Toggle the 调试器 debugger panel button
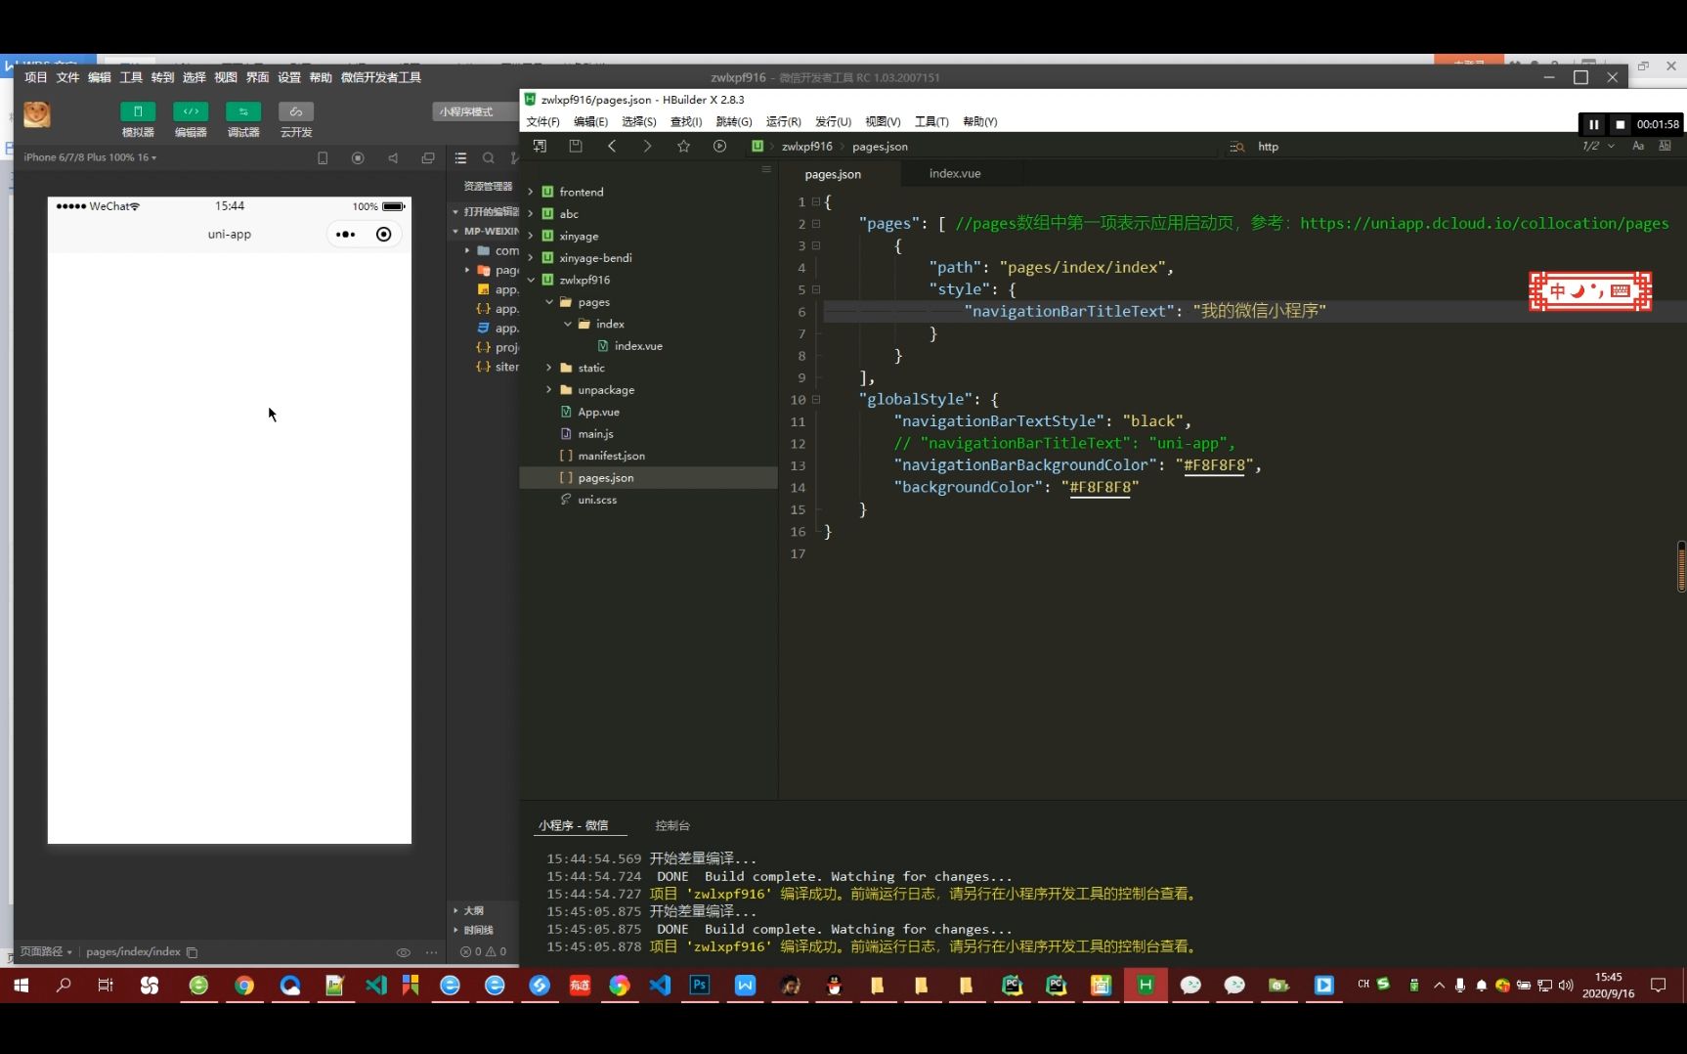Viewport: 1687px width, 1054px height. [x=243, y=111]
